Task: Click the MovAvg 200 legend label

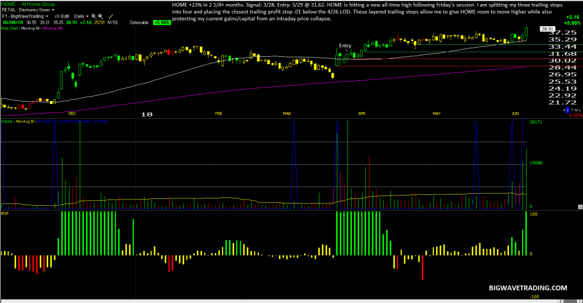Action: [x=53, y=28]
